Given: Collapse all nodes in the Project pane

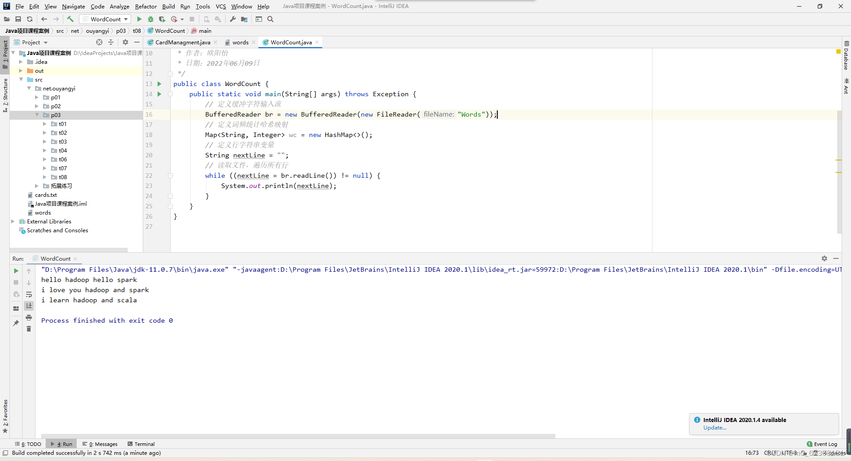Looking at the screenshot, I should pyautogui.click(x=111, y=42).
